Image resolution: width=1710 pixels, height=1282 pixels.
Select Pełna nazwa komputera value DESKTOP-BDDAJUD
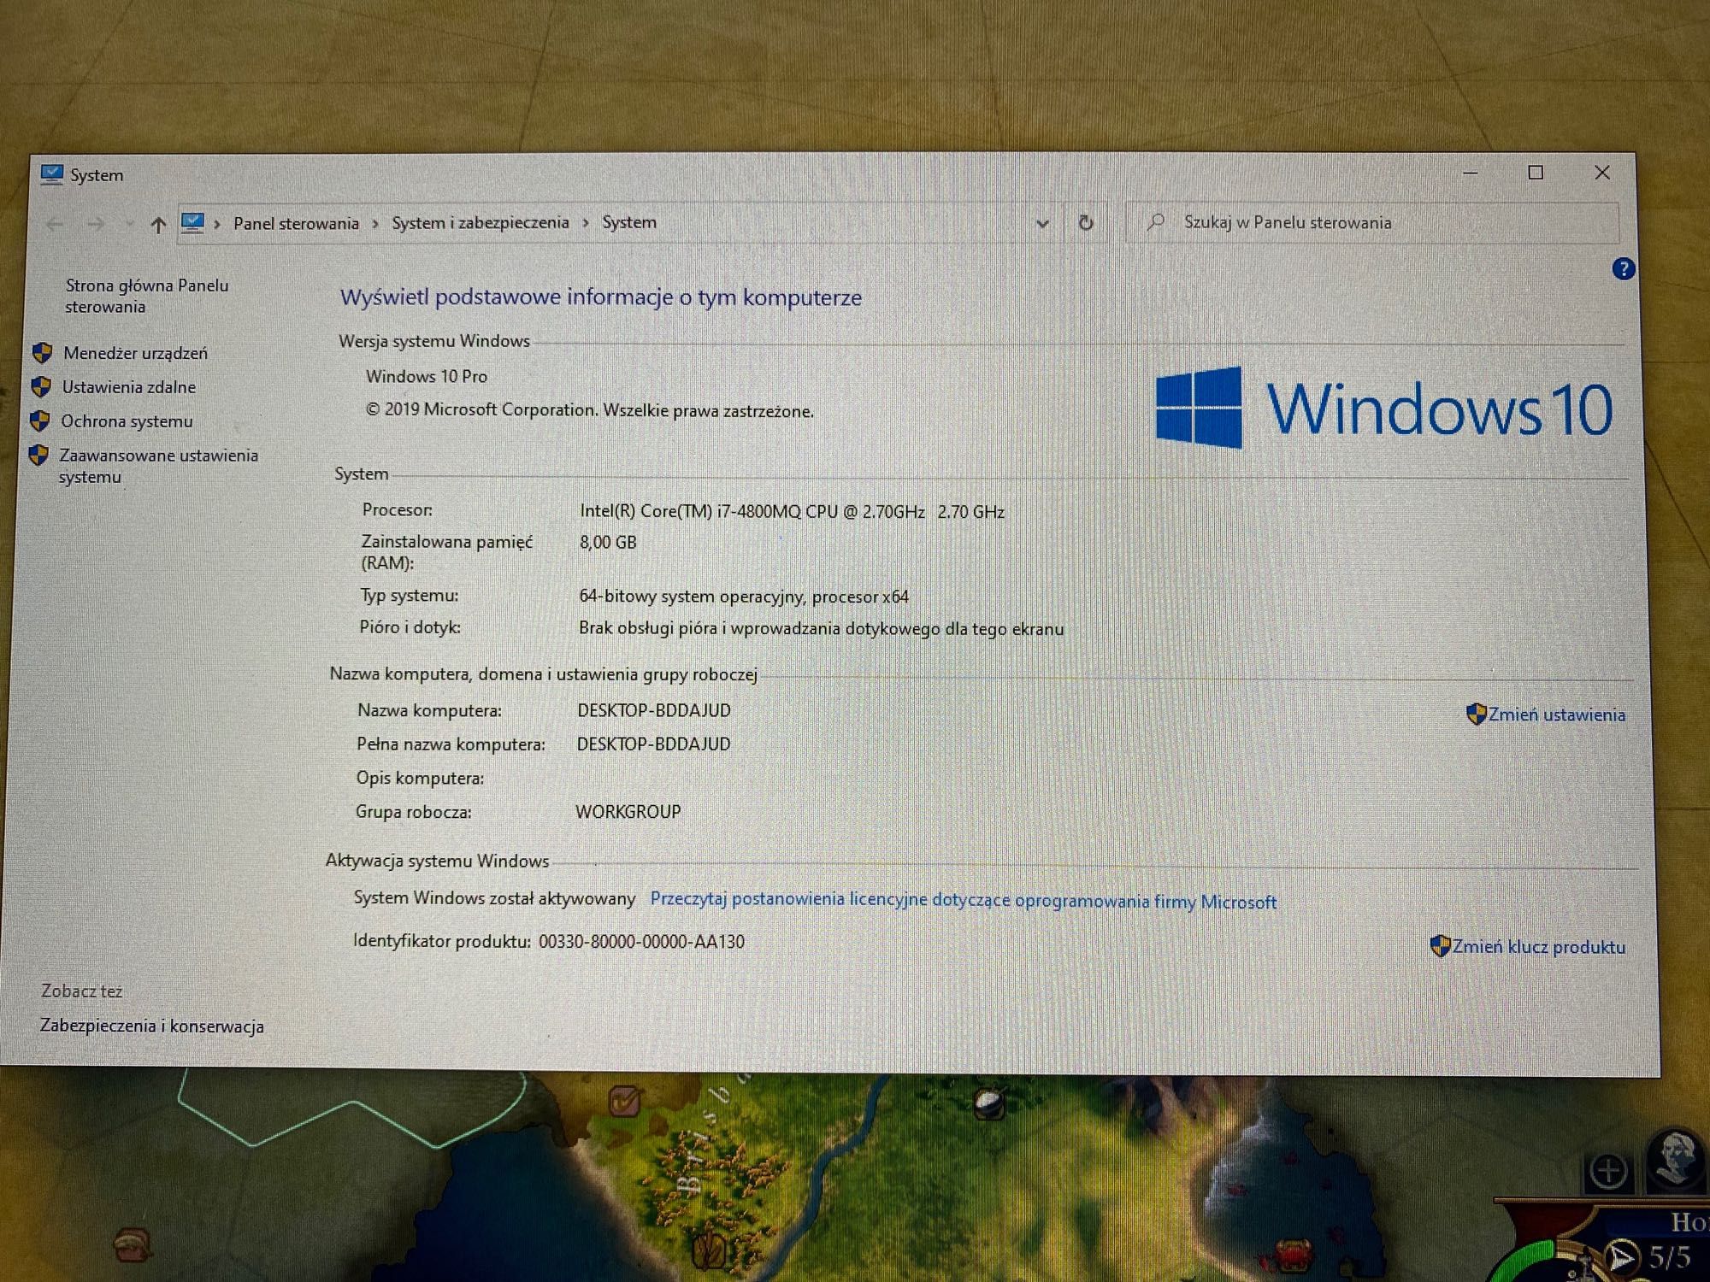[653, 744]
